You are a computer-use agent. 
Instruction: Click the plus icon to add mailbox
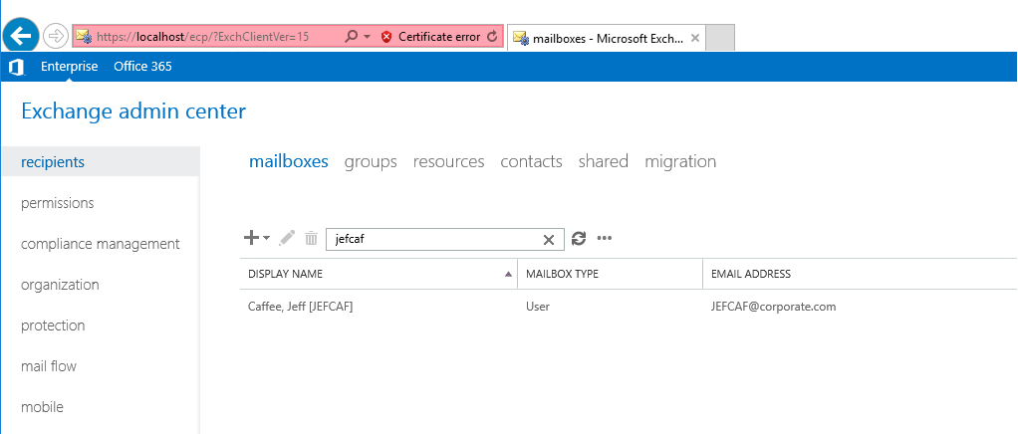pos(251,238)
